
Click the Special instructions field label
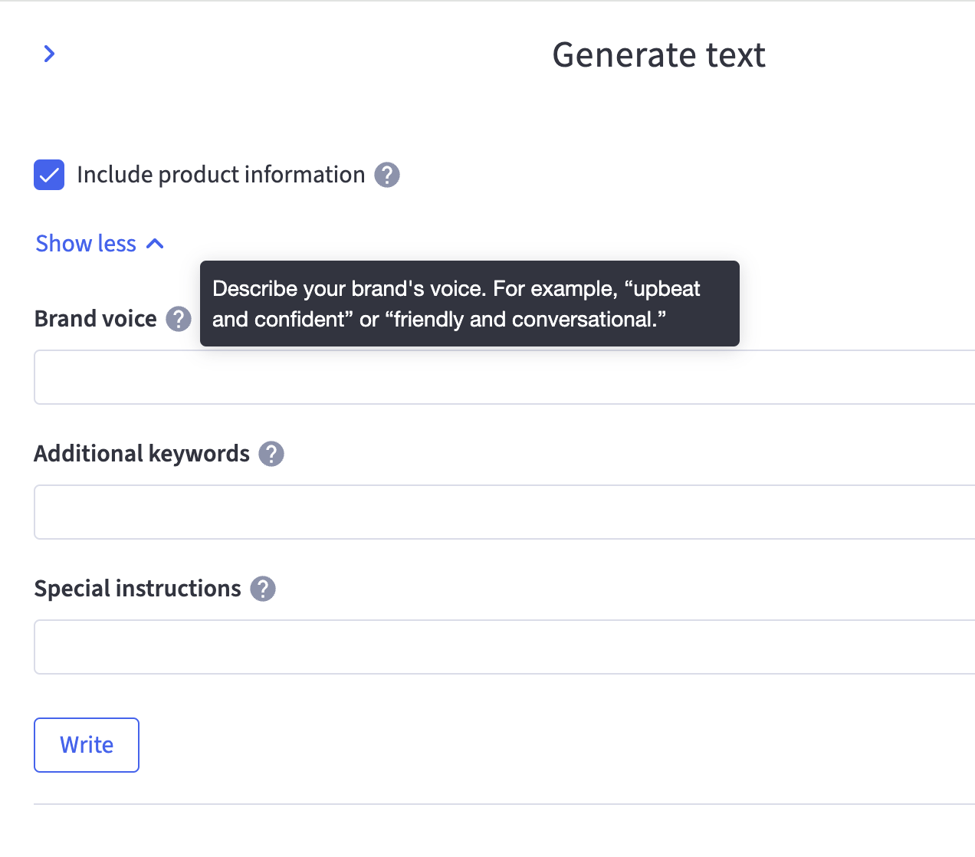click(138, 589)
